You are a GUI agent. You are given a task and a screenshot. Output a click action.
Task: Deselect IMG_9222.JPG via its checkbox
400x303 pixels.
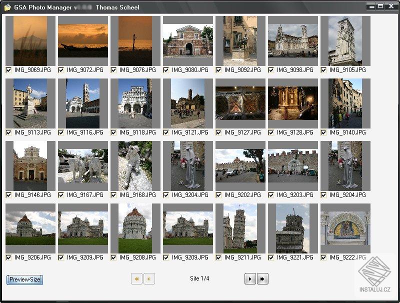[x=323, y=257]
